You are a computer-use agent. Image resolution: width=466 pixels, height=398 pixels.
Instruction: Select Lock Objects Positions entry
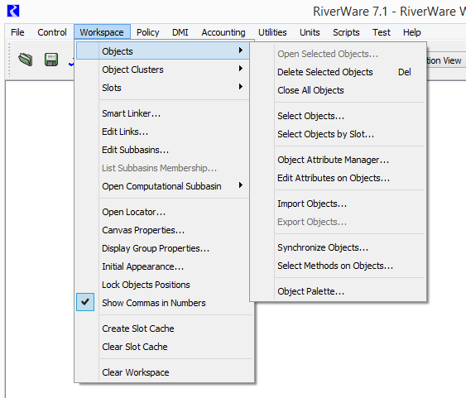click(x=162, y=285)
